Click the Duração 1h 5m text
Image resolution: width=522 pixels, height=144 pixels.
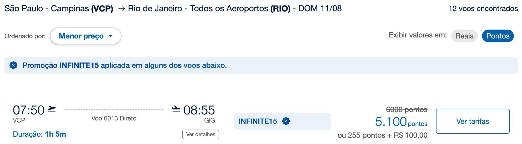click(39, 134)
